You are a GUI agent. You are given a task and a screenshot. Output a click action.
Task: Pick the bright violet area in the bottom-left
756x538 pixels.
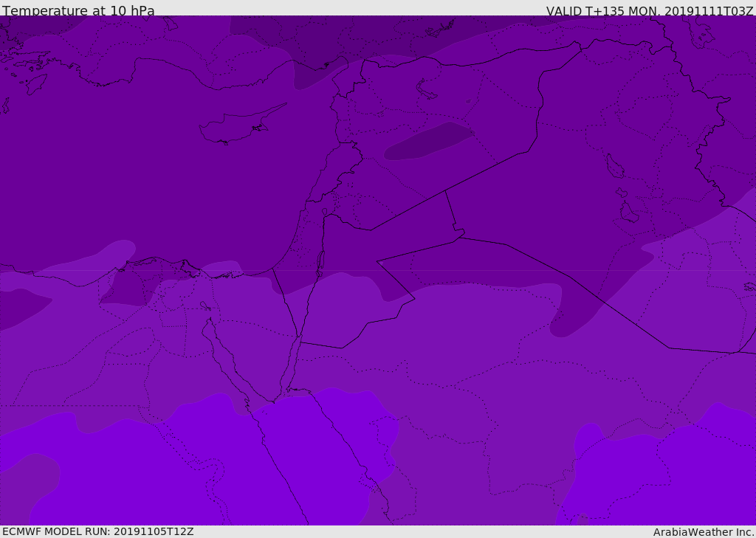[111, 480]
